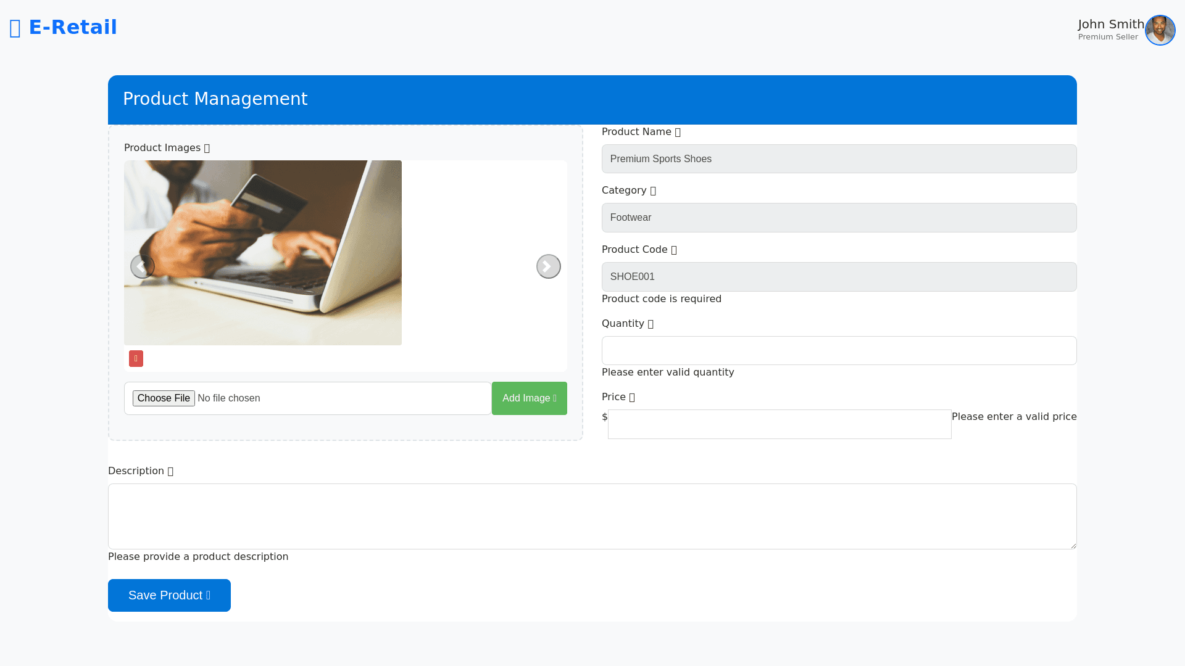Focus the Product Name field

pos(839,159)
